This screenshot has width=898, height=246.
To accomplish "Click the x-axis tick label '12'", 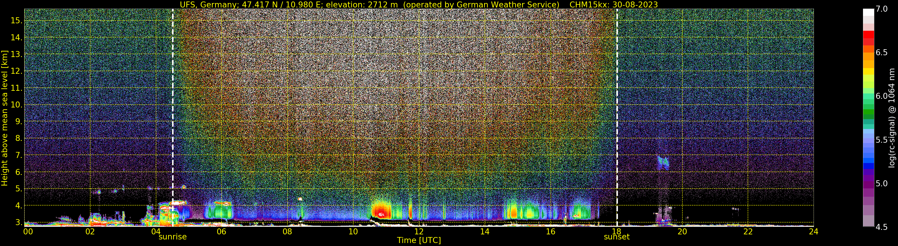I will [x=419, y=231].
